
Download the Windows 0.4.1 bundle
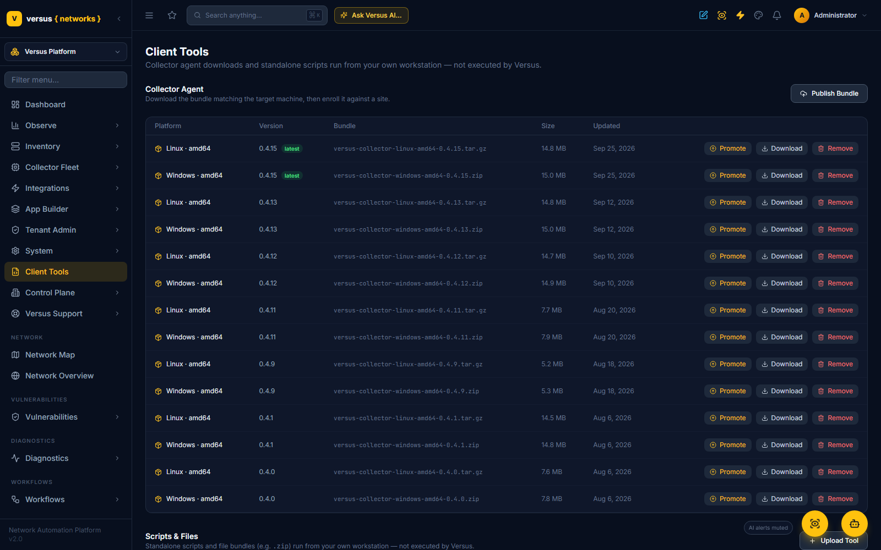[781, 445]
